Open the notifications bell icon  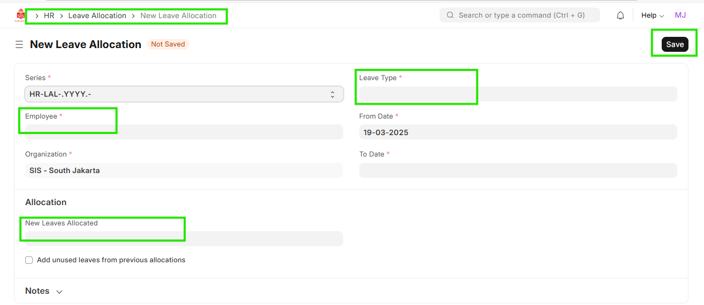point(620,15)
